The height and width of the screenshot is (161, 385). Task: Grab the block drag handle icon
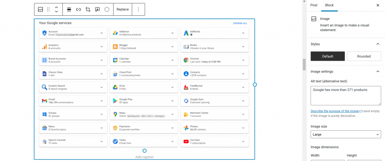point(49,9)
